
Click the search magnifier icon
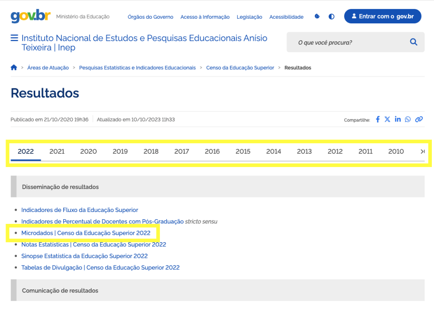tap(414, 42)
